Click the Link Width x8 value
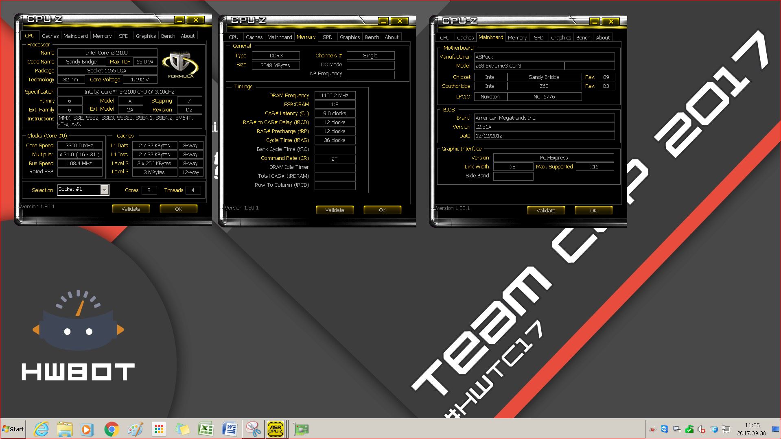 (x=513, y=166)
